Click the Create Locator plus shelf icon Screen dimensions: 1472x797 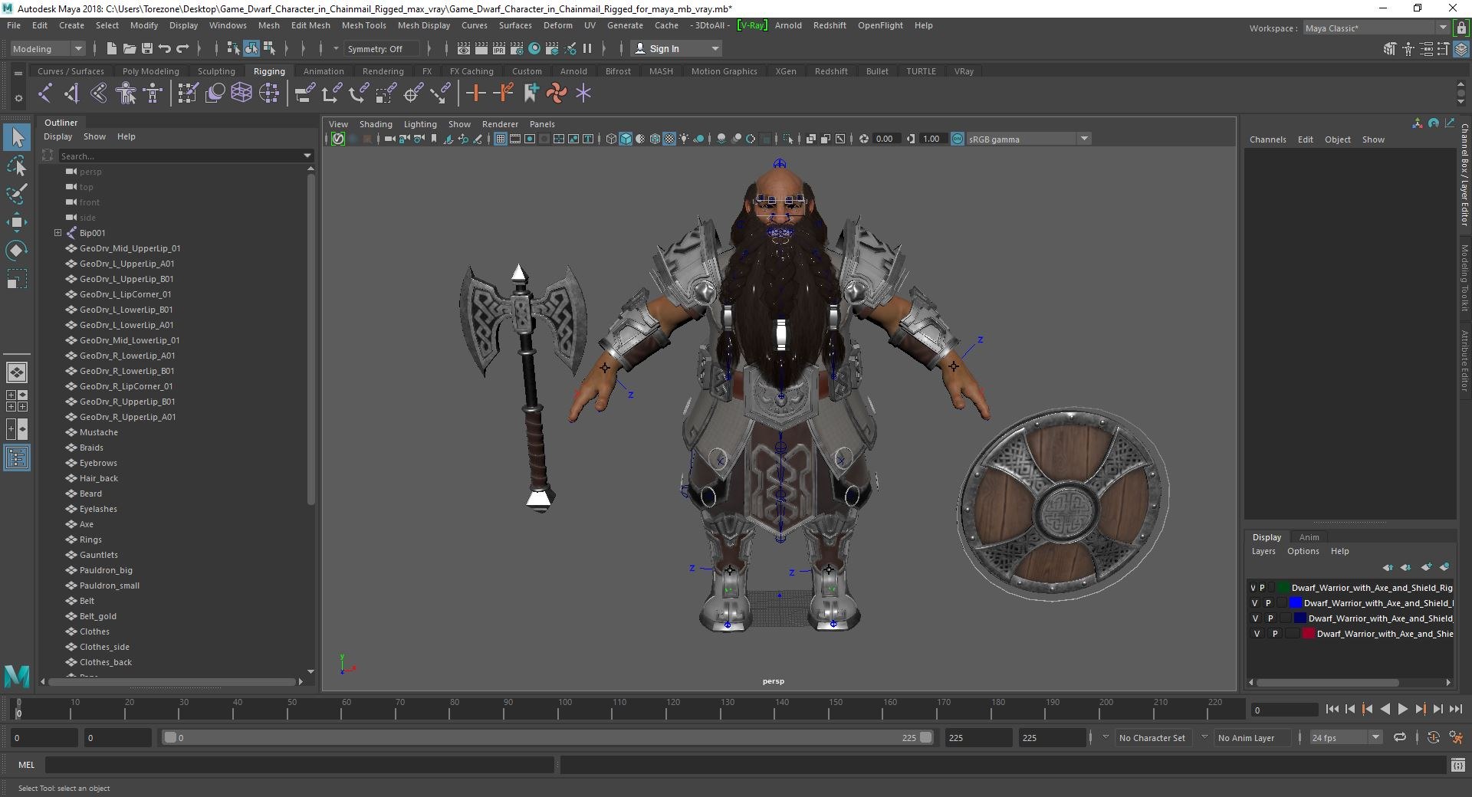pos(476,93)
